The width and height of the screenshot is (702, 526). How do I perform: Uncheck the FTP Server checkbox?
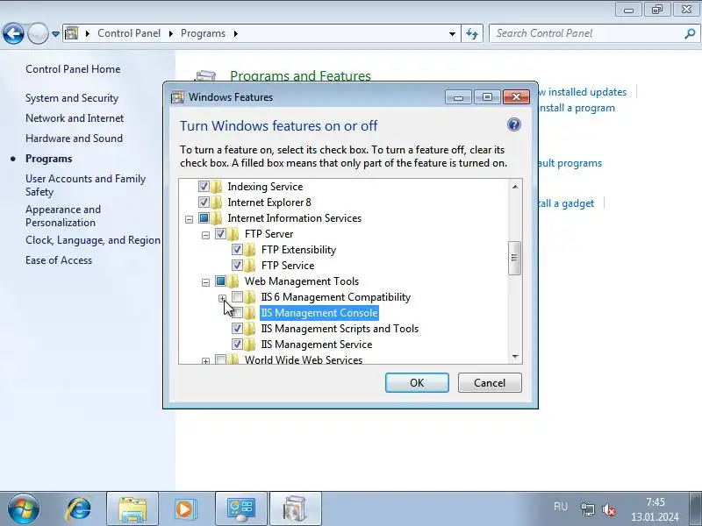(220, 233)
